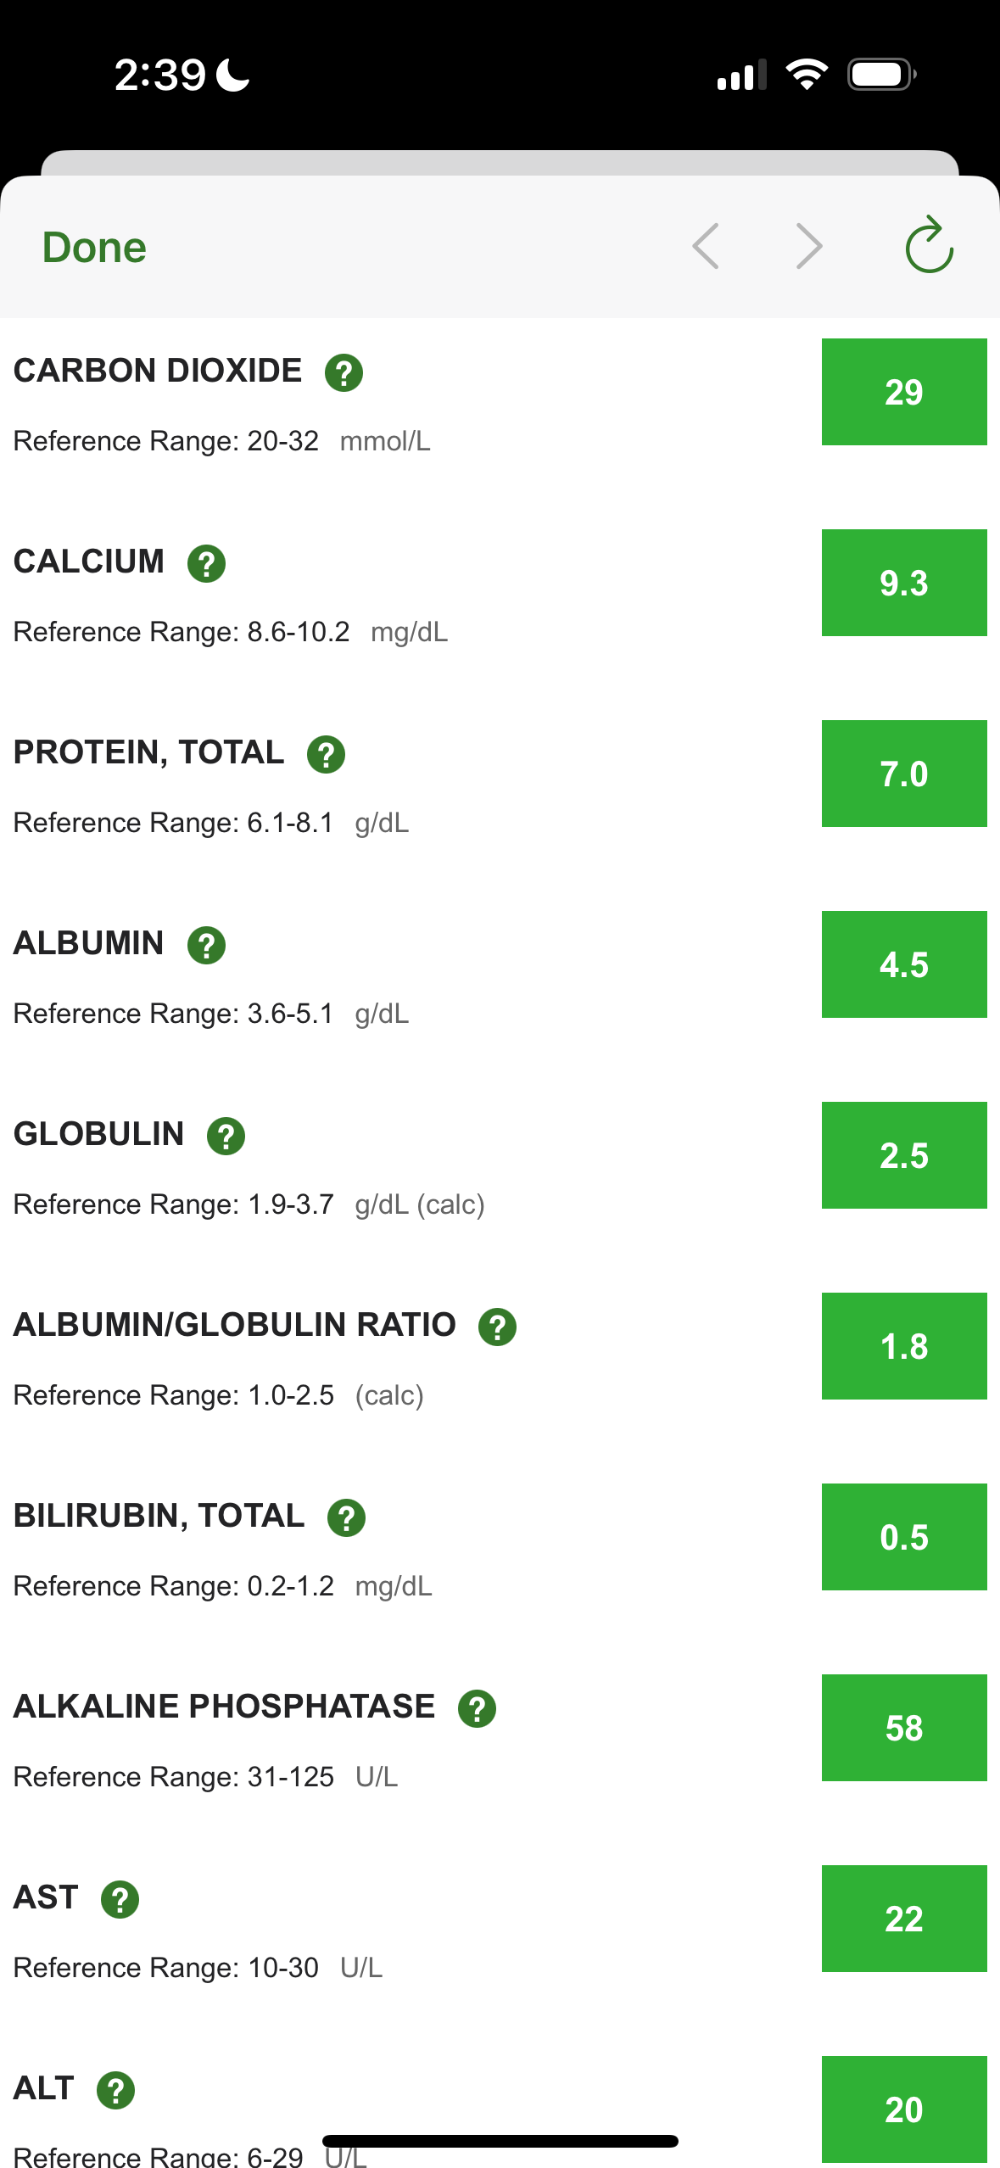This screenshot has height=2168, width=1000.
Task: Open the Albumin help icon
Action: click(206, 945)
